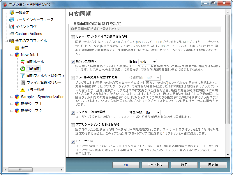The width and height of the screenshot is (233, 175).
Task: Uncheck the 指定した間隔で checkbox
Action: pos(73,62)
